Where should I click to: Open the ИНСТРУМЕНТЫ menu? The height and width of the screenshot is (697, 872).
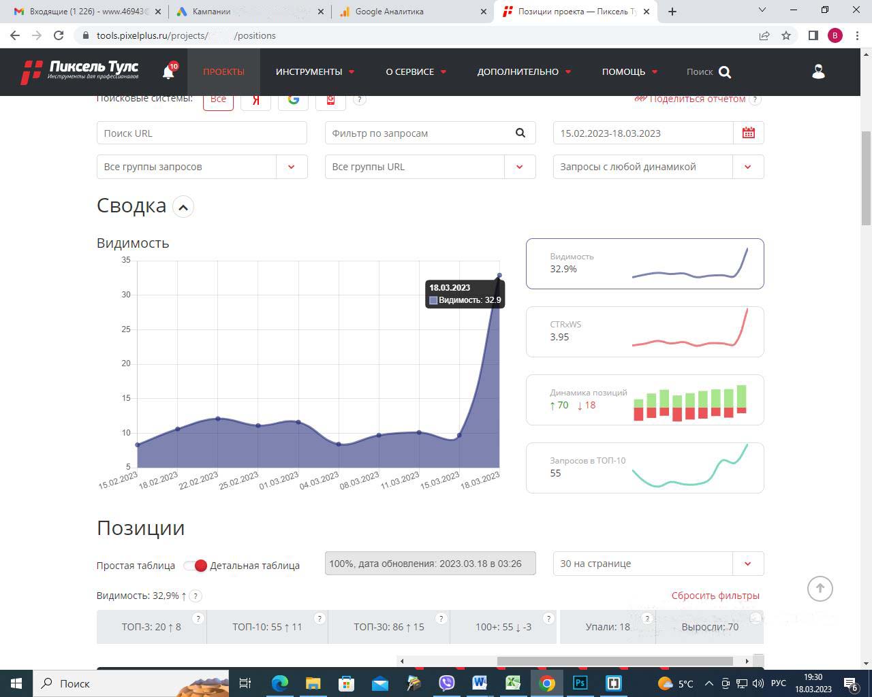315,71
